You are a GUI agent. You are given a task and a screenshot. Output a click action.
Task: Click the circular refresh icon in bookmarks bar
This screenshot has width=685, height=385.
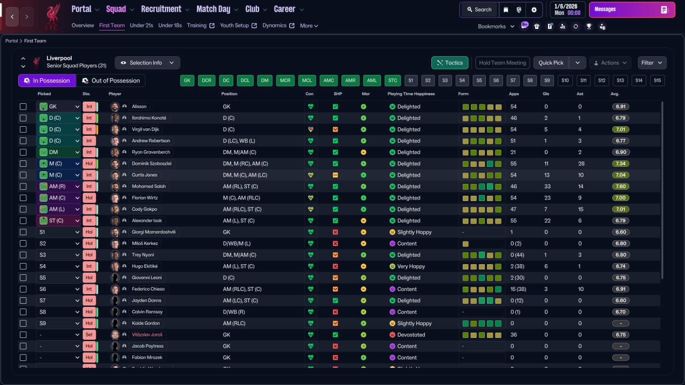(576, 26)
